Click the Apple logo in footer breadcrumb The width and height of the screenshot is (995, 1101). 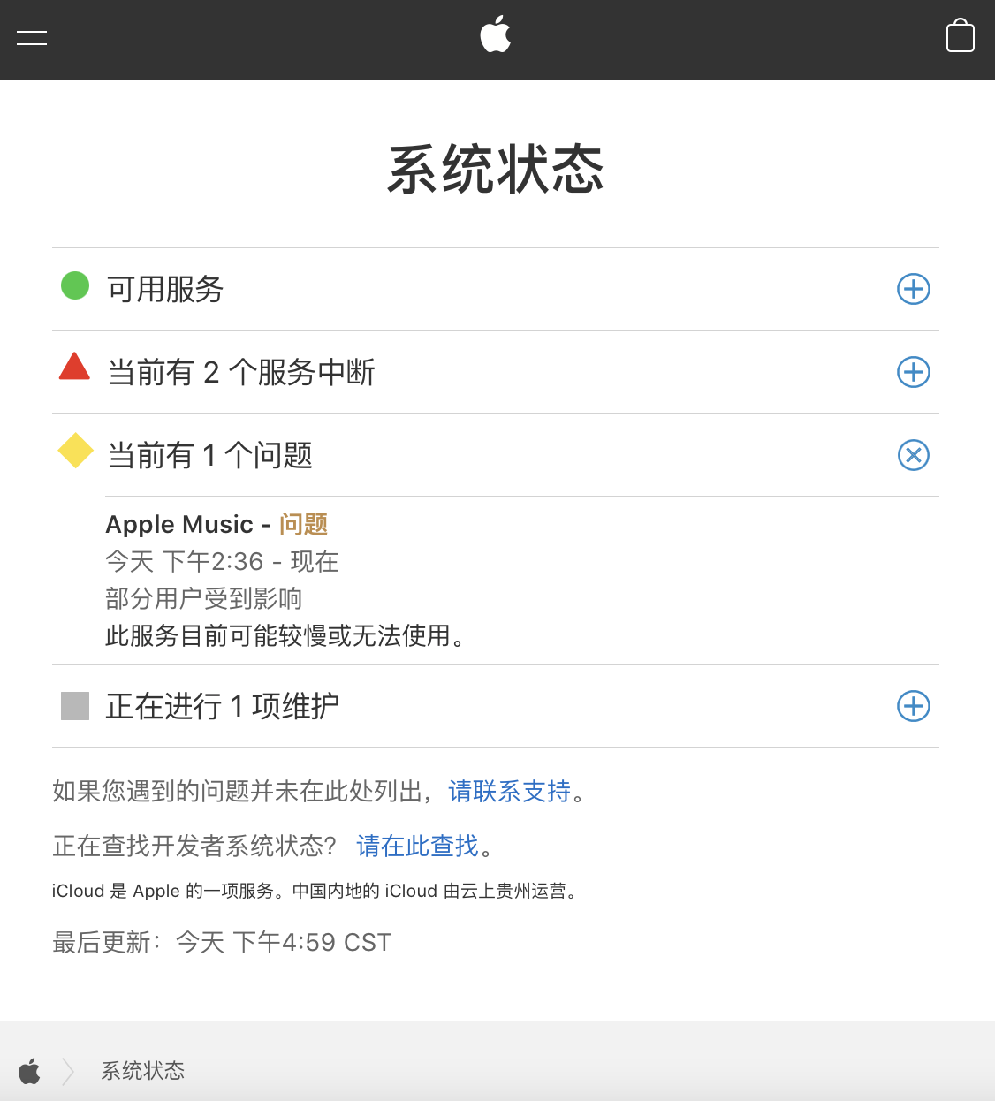tap(30, 1071)
